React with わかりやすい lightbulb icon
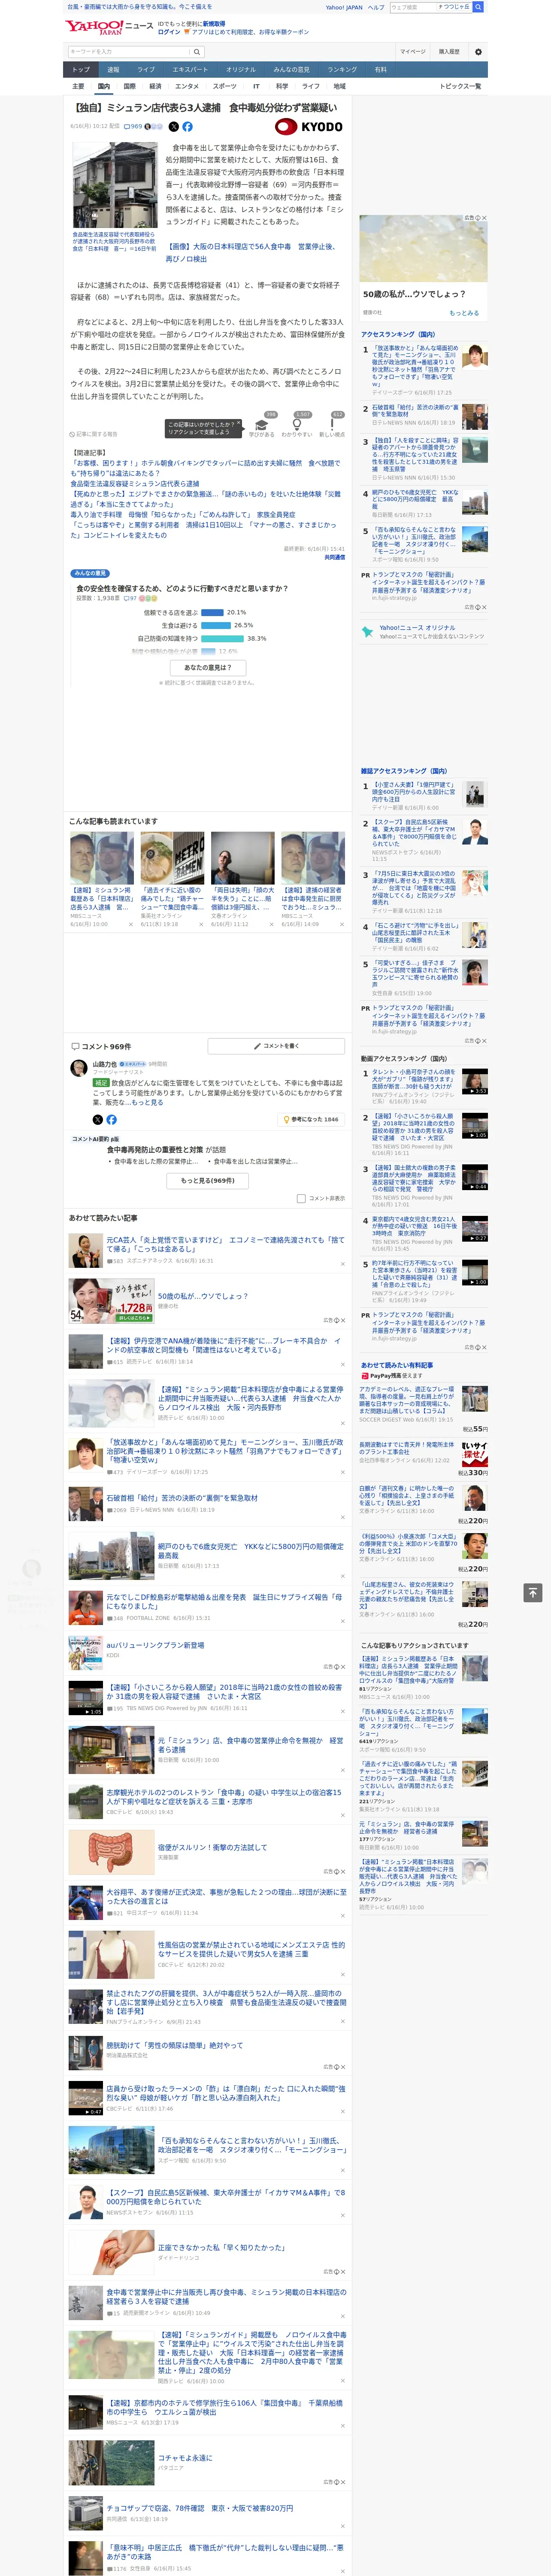Image resolution: width=551 pixels, height=2576 pixels. 297,424
